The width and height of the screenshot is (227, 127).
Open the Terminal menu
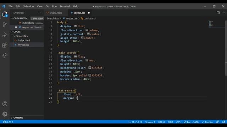(x=65, y=6)
